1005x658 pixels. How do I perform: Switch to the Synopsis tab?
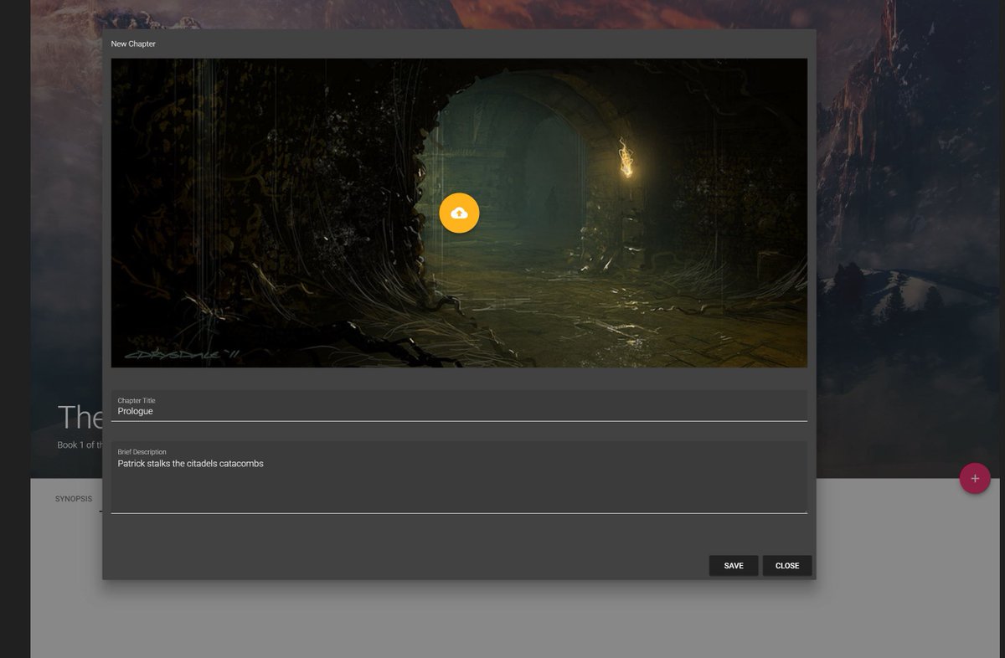[74, 499]
